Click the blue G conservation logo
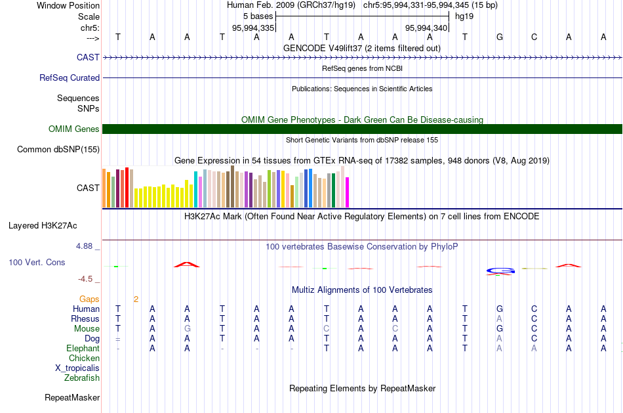The height and width of the screenshot is (413, 623). pos(500,271)
